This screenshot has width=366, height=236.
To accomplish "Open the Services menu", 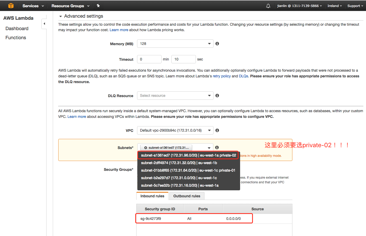I will [x=33, y=6].
